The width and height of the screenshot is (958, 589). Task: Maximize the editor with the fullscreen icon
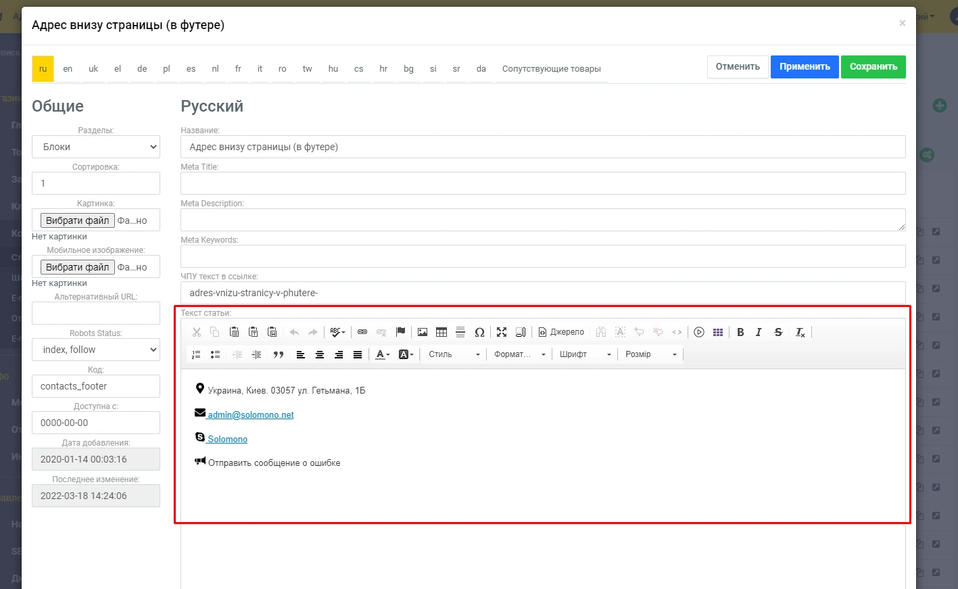click(x=502, y=332)
